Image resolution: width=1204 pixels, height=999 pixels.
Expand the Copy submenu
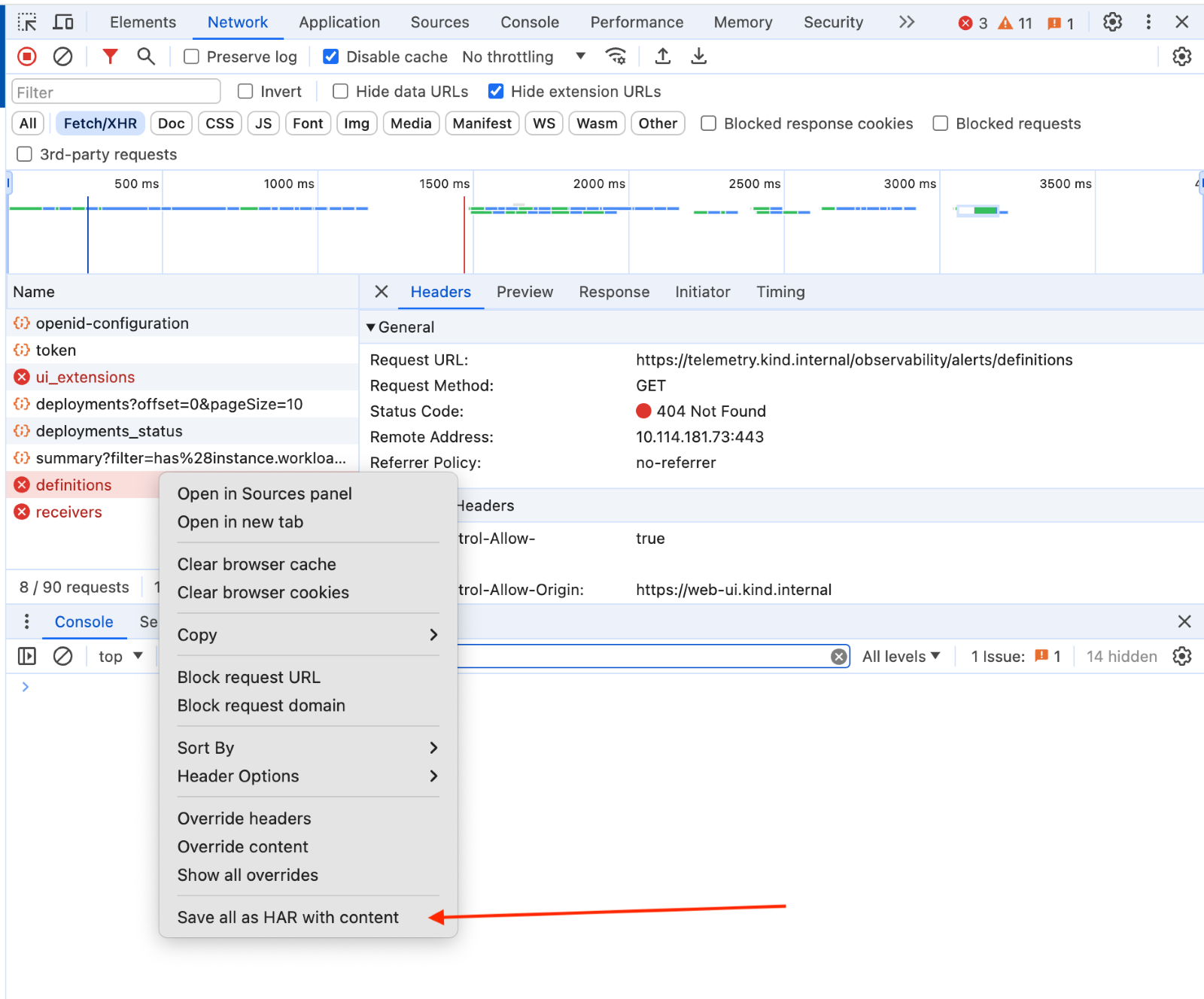click(308, 635)
